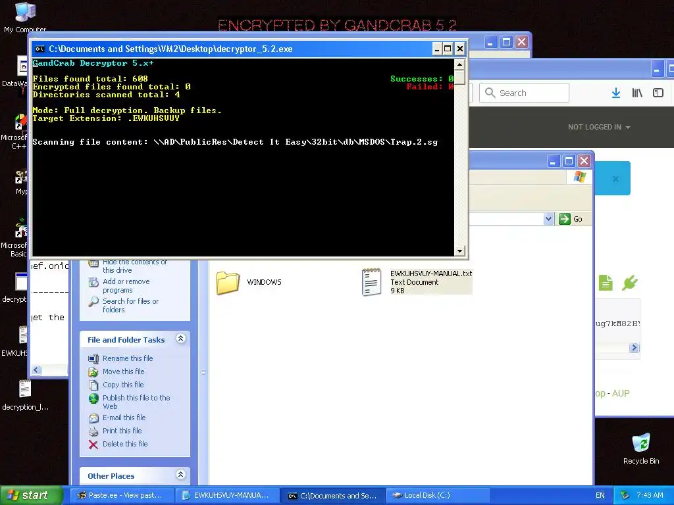Click the console scrollbar down arrow

[459, 251]
